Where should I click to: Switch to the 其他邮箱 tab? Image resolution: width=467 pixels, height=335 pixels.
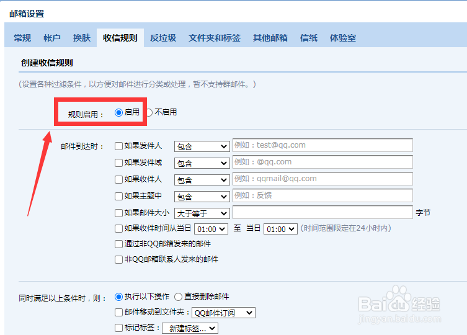click(270, 38)
